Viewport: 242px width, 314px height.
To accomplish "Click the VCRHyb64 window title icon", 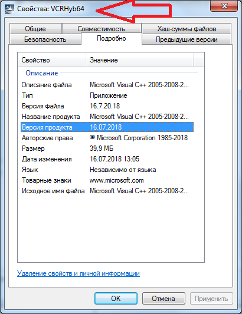I will click(x=9, y=9).
